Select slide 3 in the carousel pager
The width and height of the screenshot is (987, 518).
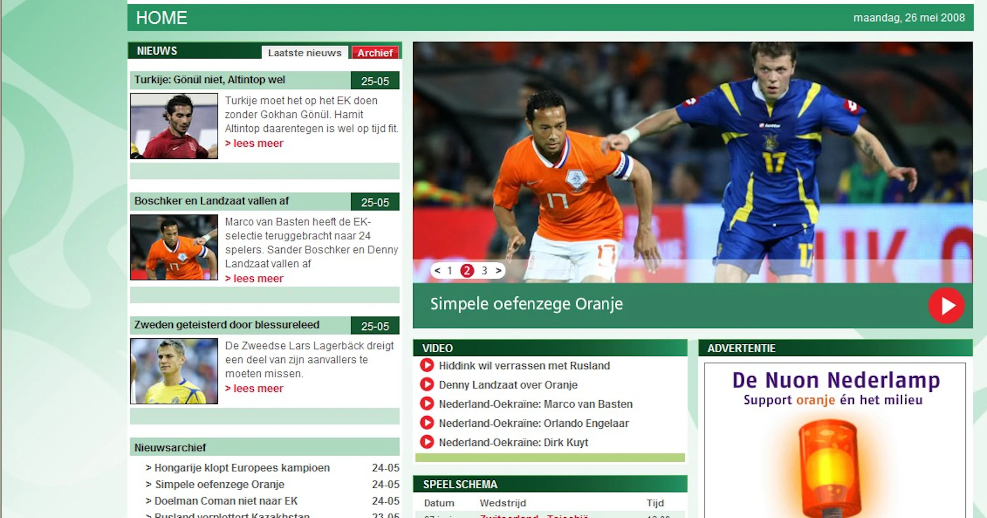(484, 271)
